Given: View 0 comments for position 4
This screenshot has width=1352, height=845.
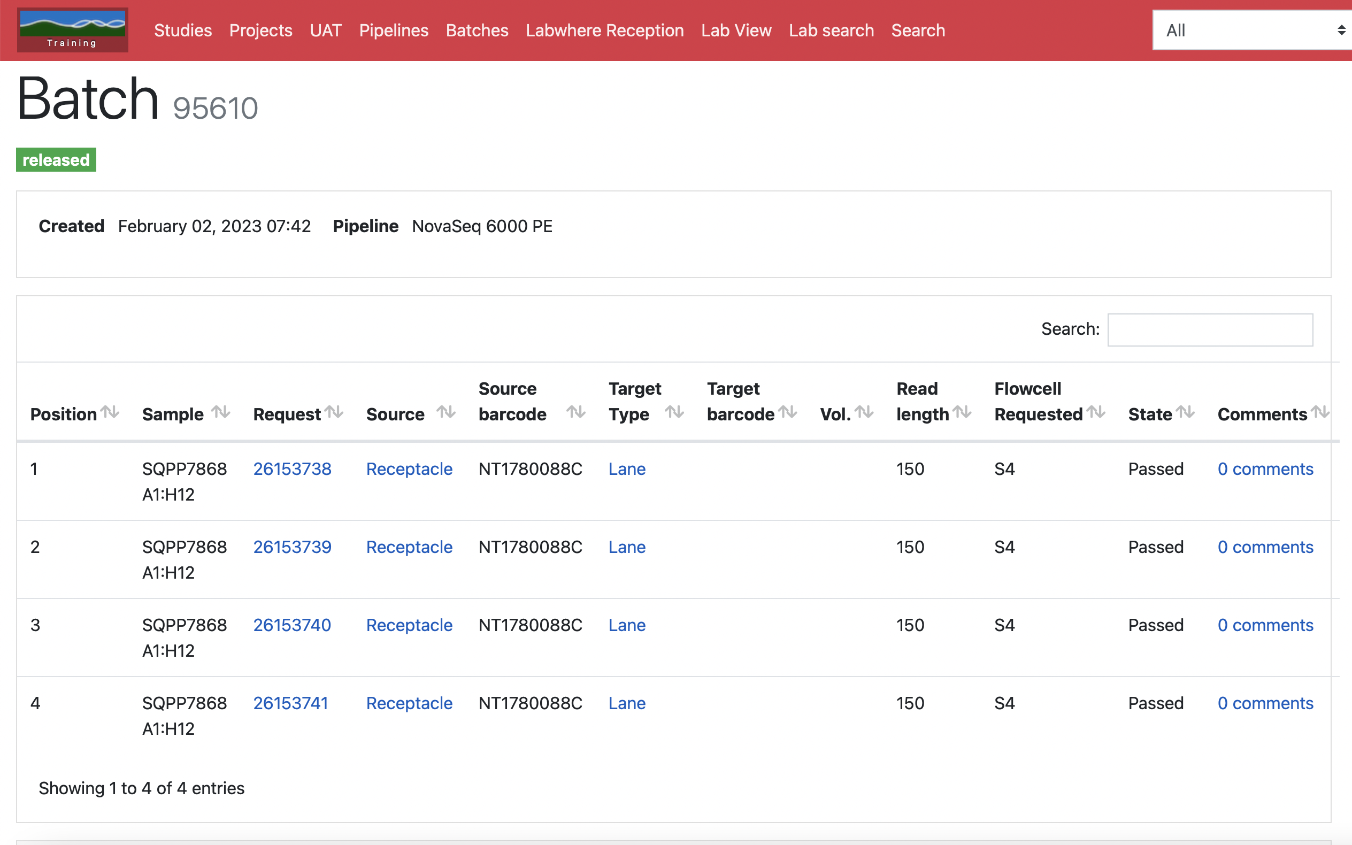Looking at the screenshot, I should coord(1265,703).
